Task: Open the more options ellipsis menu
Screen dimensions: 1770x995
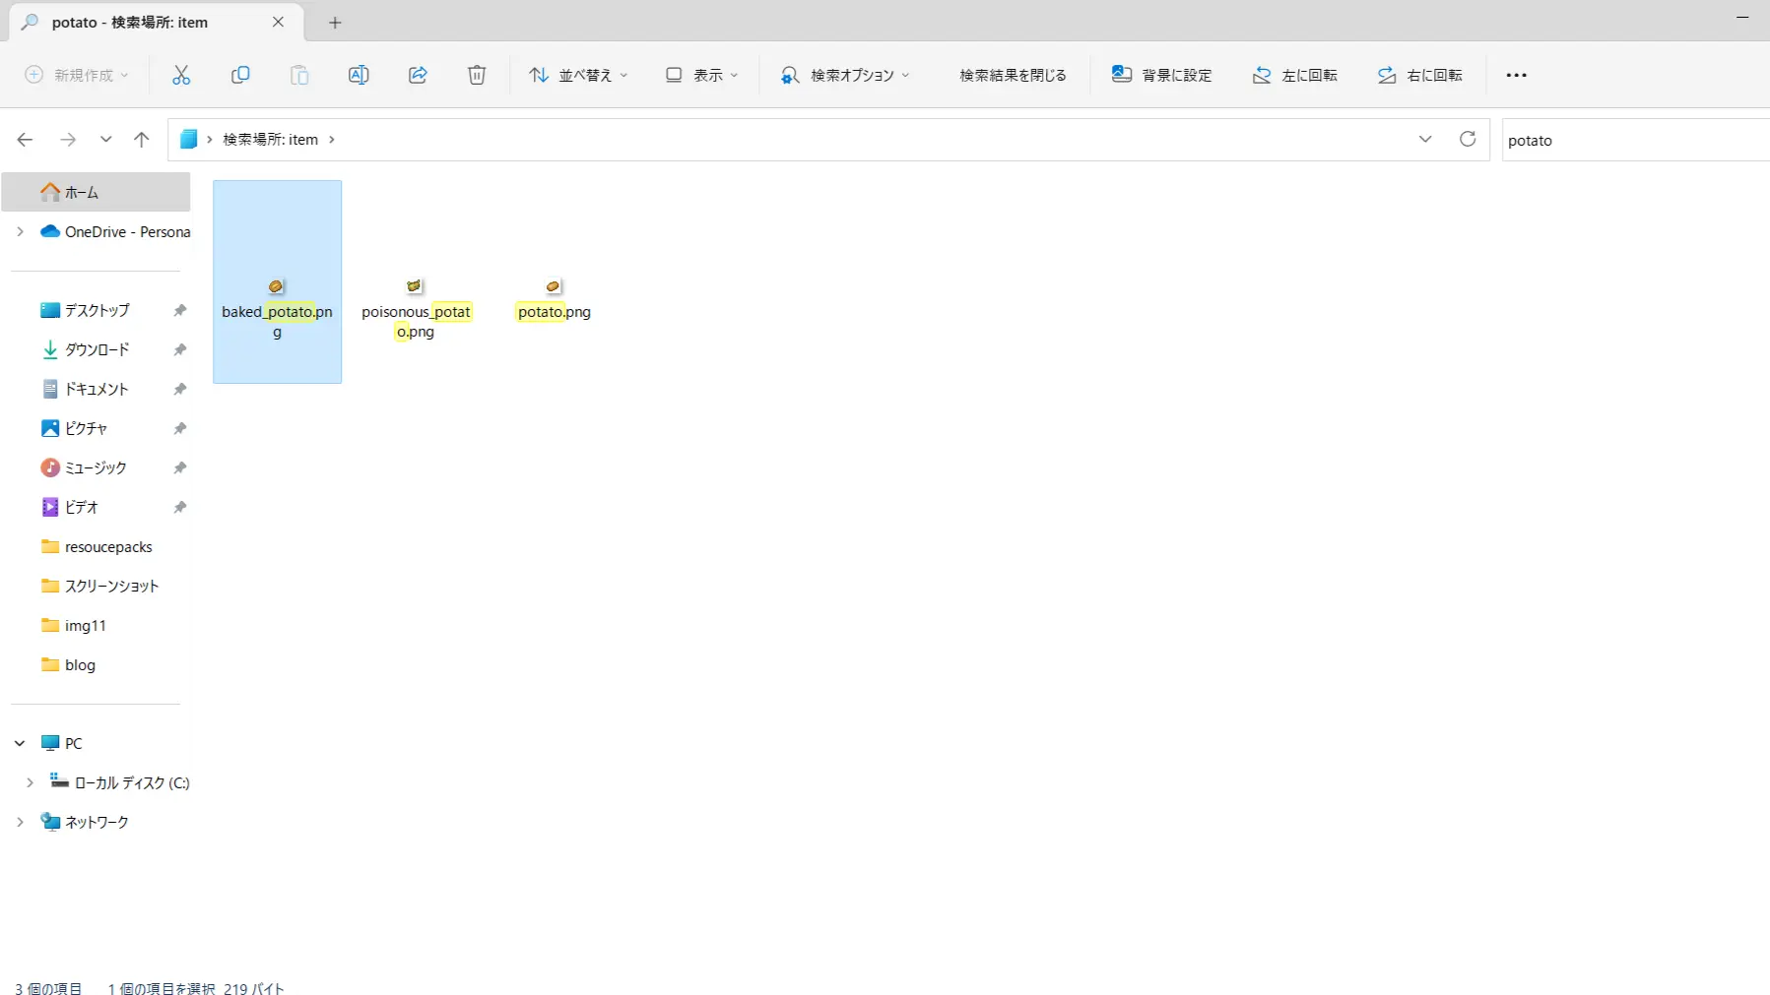Action: (x=1516, y=75)
